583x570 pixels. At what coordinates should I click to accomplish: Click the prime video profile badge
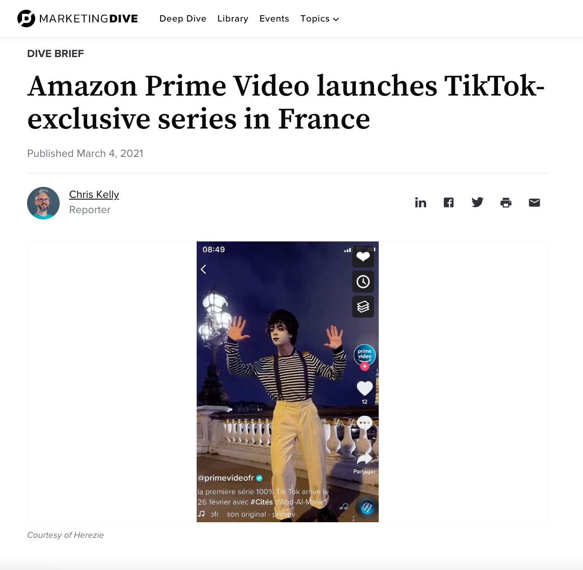(x=365, y=354)
